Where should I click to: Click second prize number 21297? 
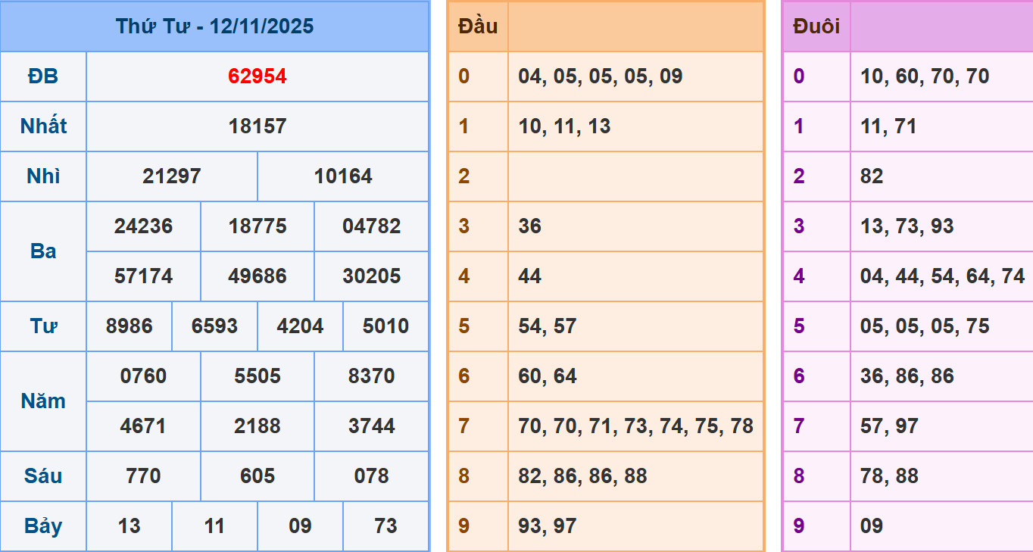coord(172,176)
